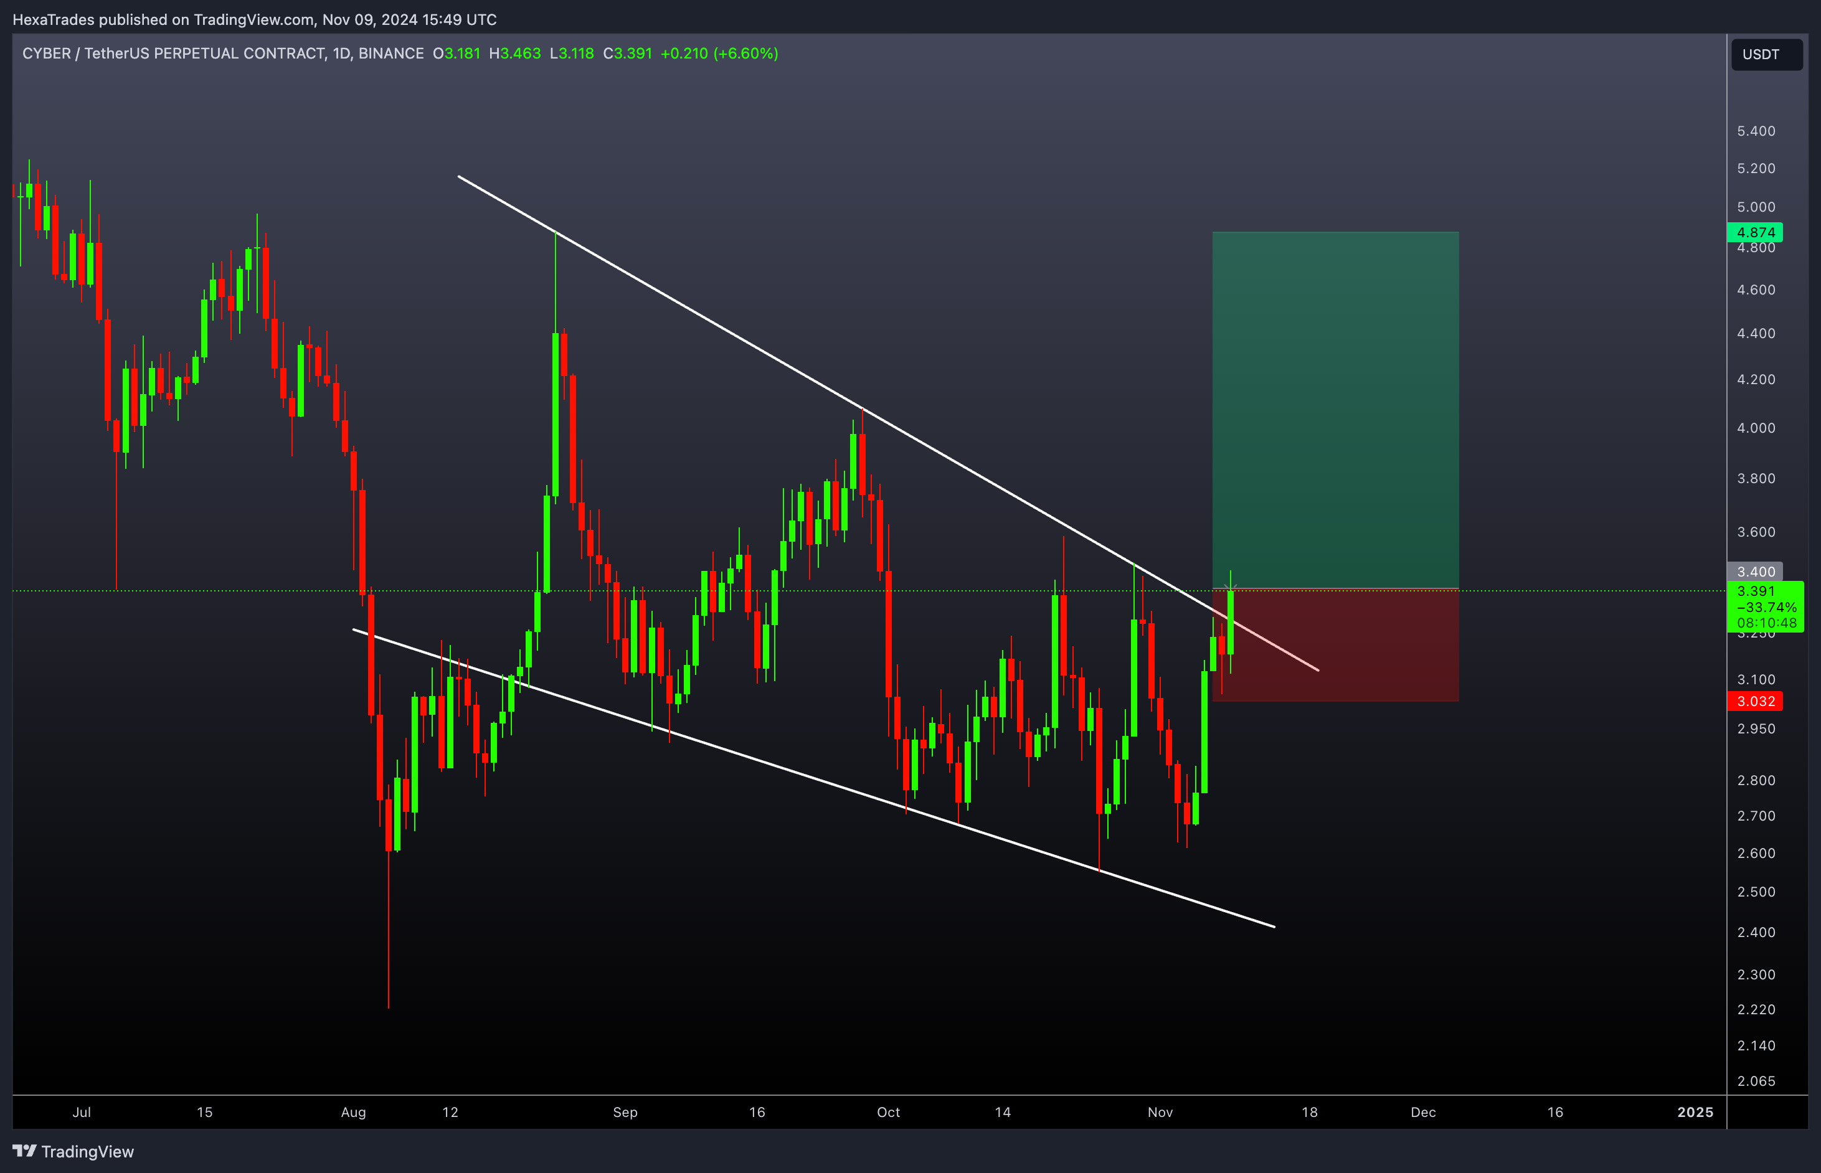Click the 3.600 price axis label

(x=1756, y=532)
